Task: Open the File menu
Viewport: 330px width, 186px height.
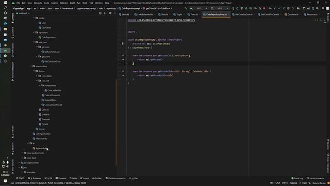Action: pos(18,3)
